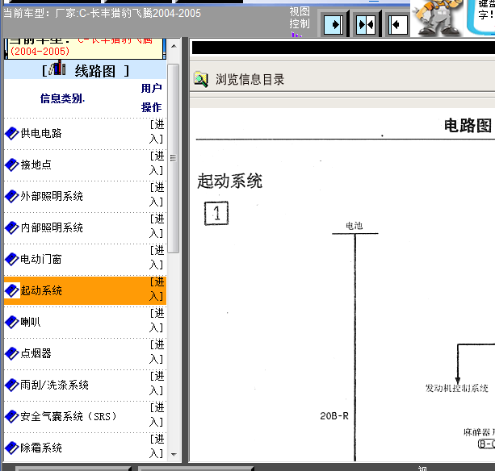
Task: Open 起动系统 via its [进入] link
Action: (157, 289)
